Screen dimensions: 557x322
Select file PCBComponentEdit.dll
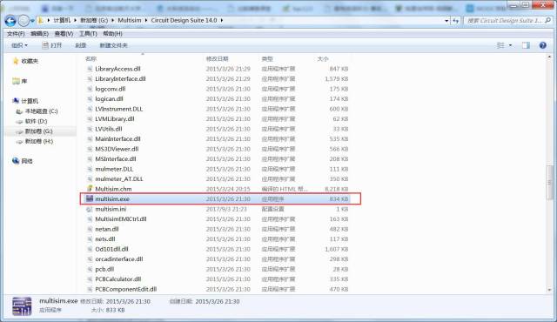pos(125,289)
